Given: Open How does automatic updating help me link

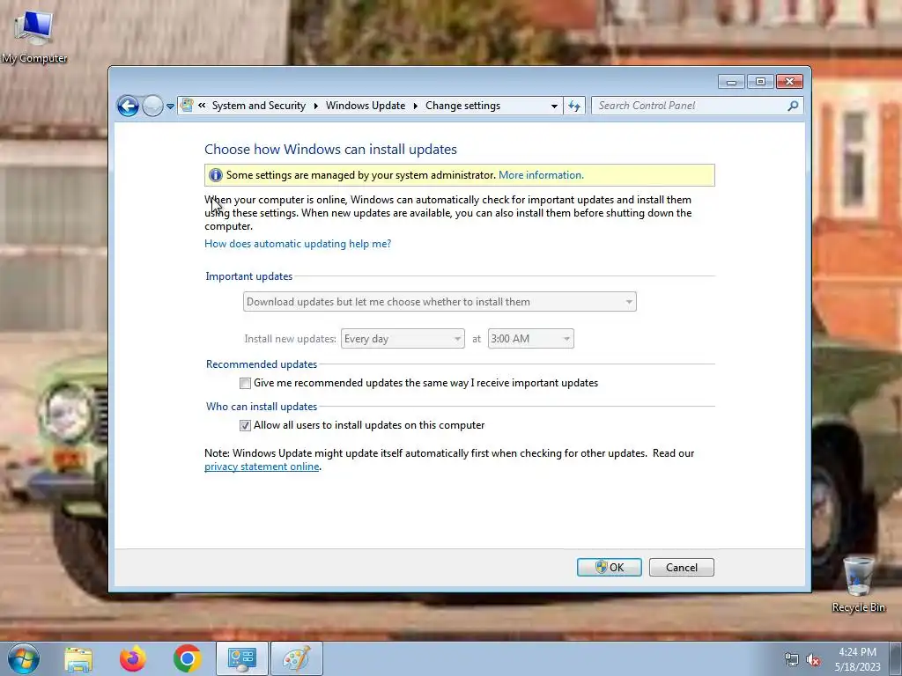Looking at the screenshot, I should [x=298, y=244].
